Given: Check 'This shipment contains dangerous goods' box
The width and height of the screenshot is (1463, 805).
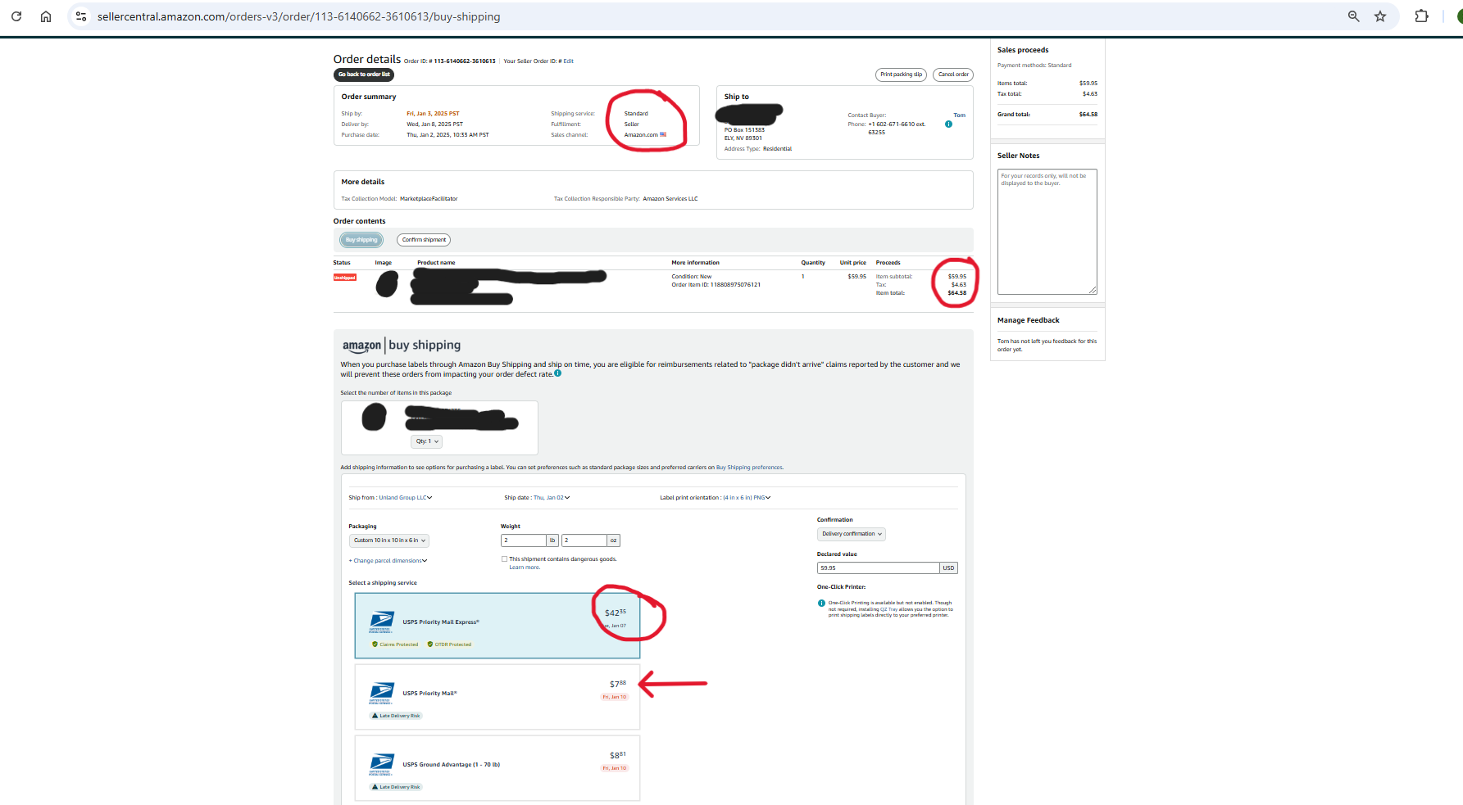Looking at the screenshot, I should point(504,559).
